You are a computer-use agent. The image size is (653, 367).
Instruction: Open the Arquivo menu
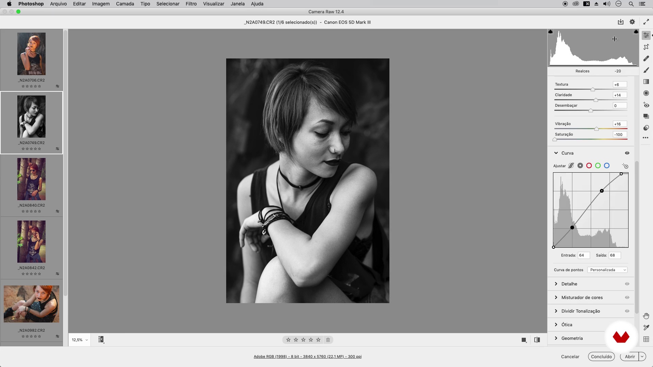(58, 4)
